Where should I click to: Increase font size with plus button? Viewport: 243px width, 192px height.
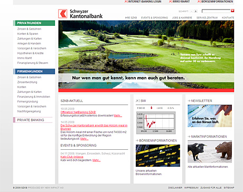195,11
